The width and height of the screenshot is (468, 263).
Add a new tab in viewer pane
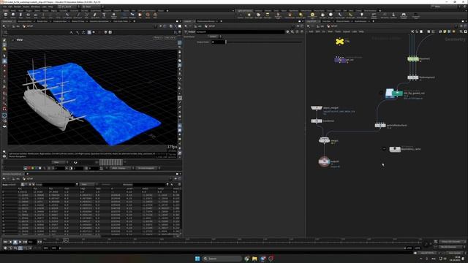pyautogui.click(x=135, y=21)
